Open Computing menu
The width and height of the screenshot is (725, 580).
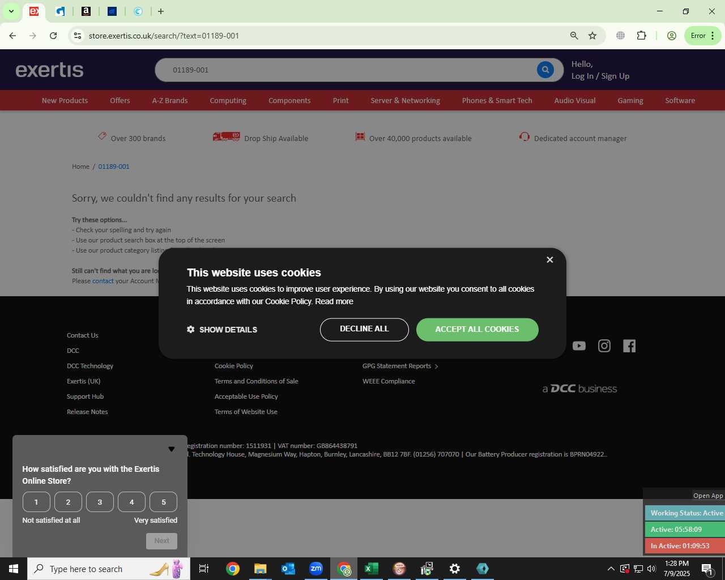point(228,100)
